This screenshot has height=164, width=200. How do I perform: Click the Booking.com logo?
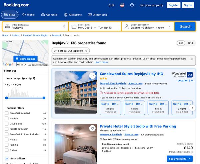click(x=17, y=5)
